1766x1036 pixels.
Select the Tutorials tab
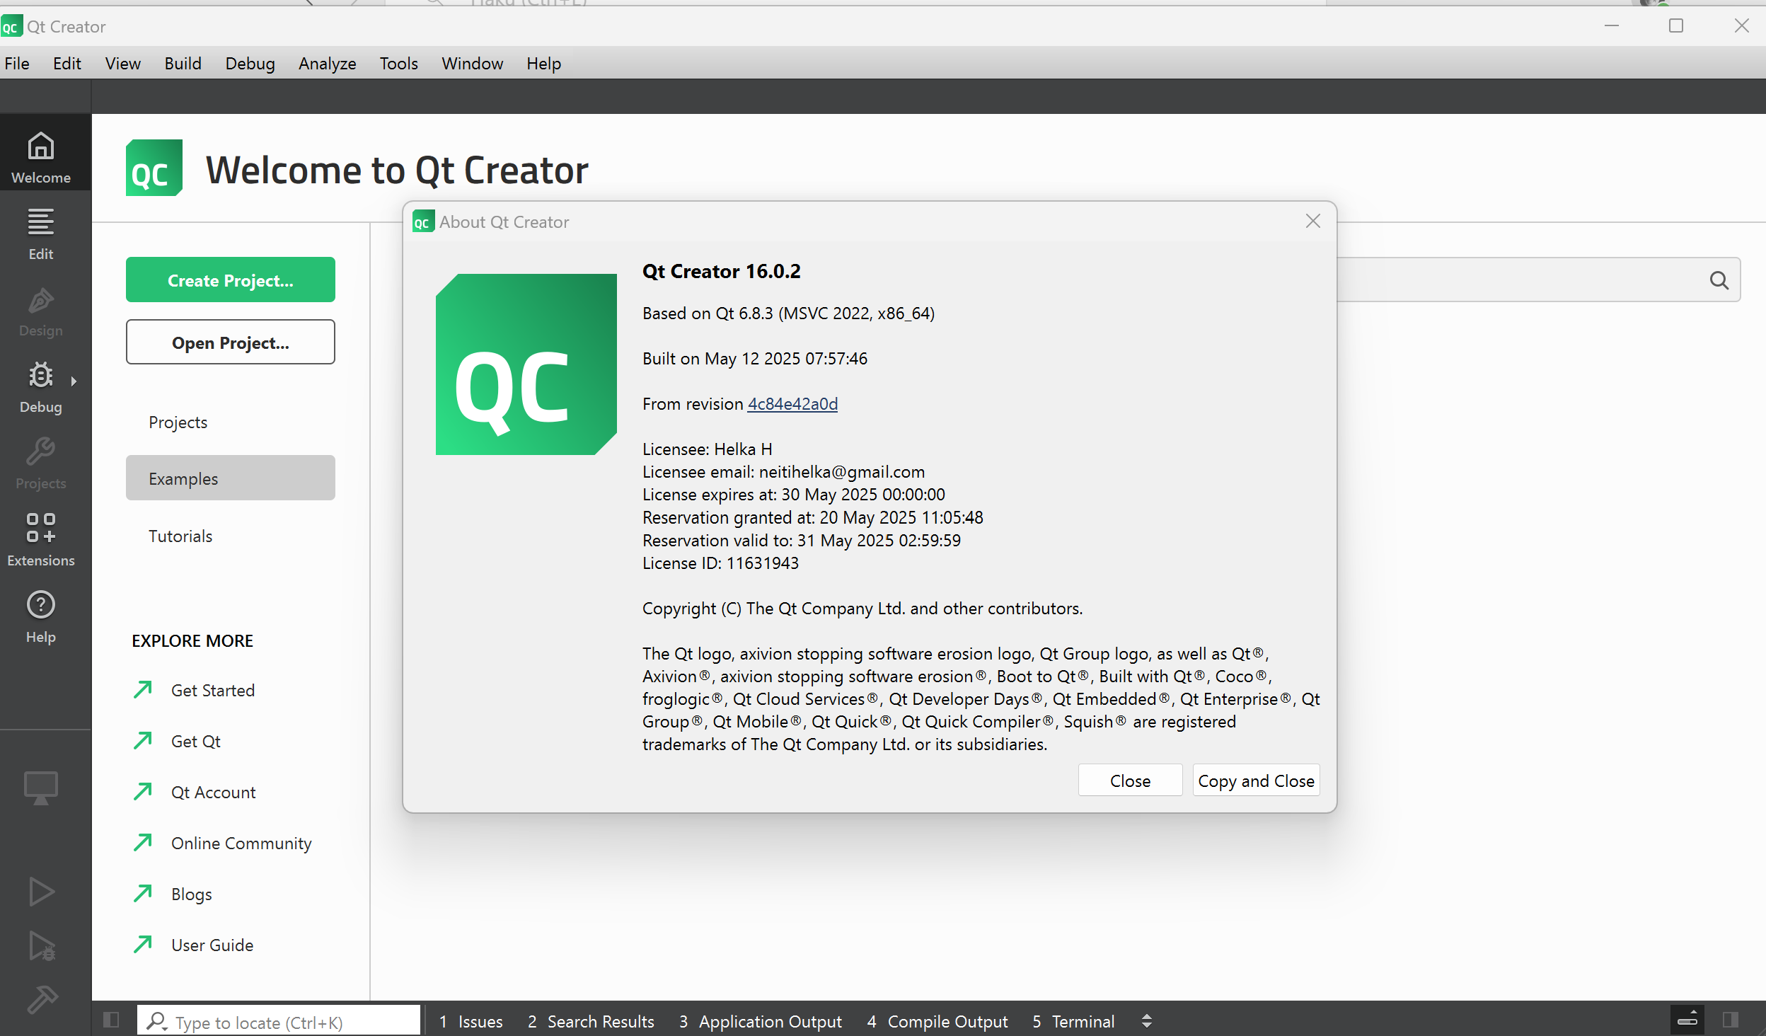(x=231, y=536)
